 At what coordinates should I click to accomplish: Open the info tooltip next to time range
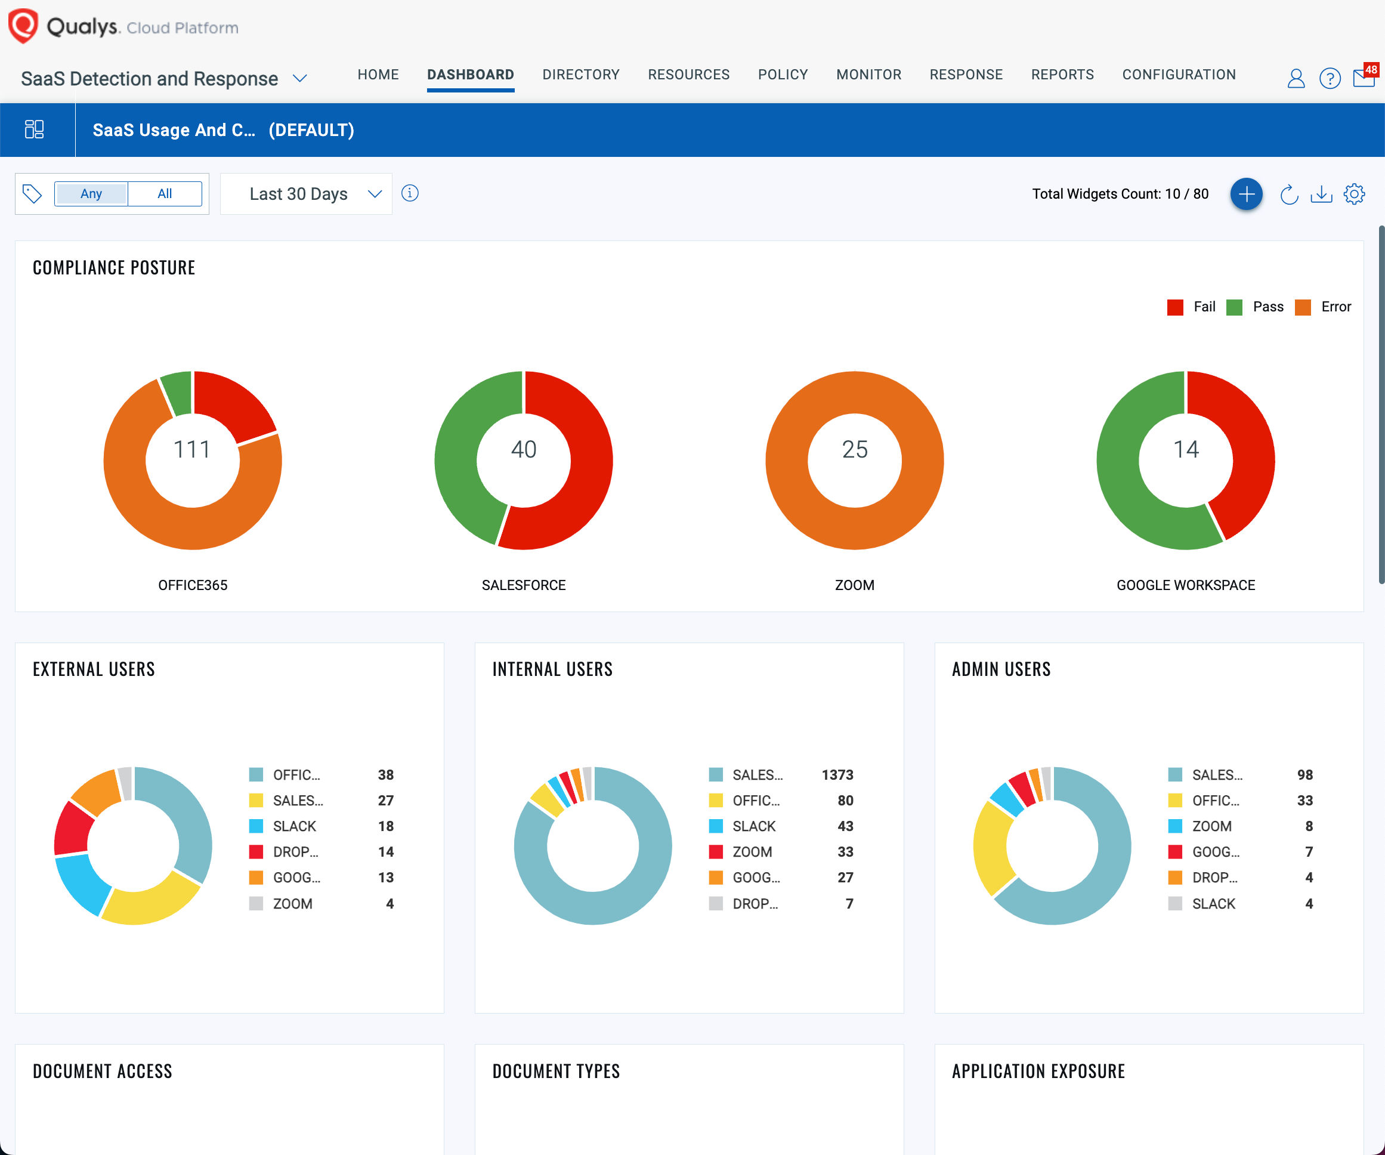410,193
